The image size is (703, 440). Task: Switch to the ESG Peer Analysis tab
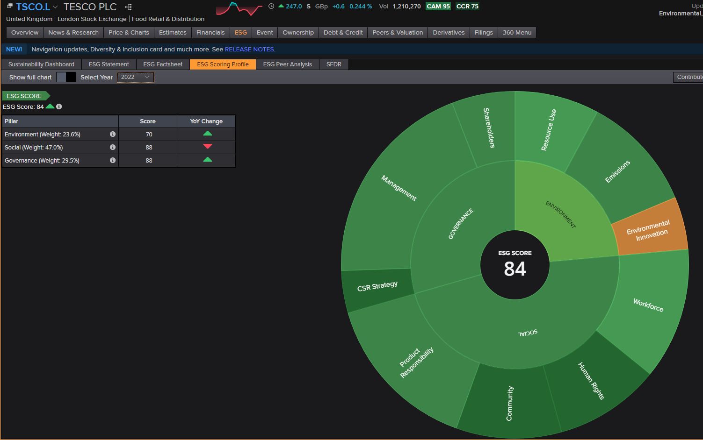point(287,64)
